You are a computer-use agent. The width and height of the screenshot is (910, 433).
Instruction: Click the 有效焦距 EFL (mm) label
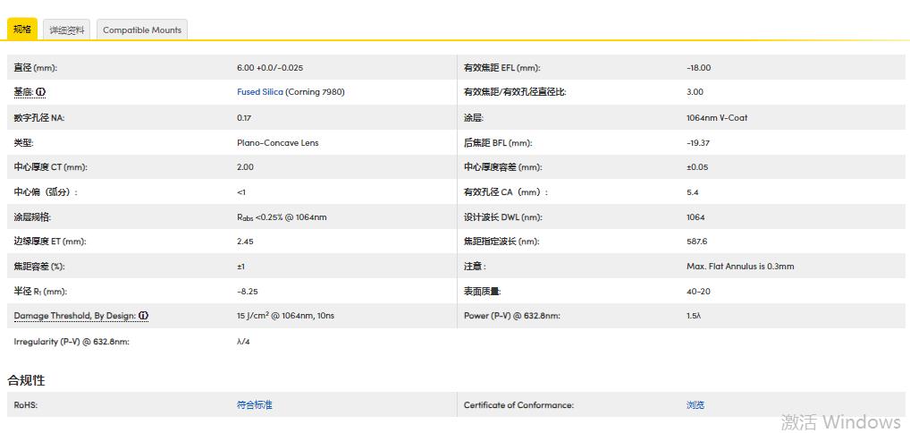pos(502,67)
